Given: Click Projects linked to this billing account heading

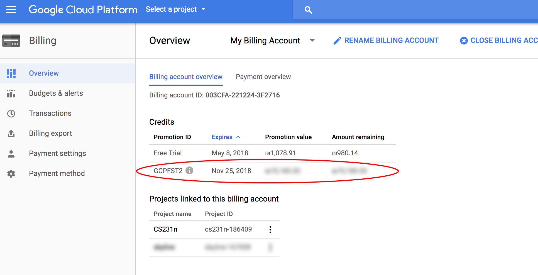Looking at the screenshot, I should (214, 199).
